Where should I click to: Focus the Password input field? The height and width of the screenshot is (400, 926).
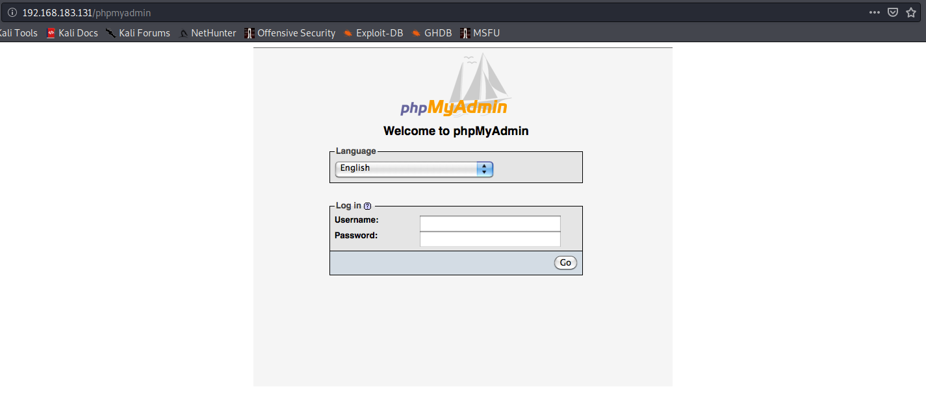coord(490,239)
